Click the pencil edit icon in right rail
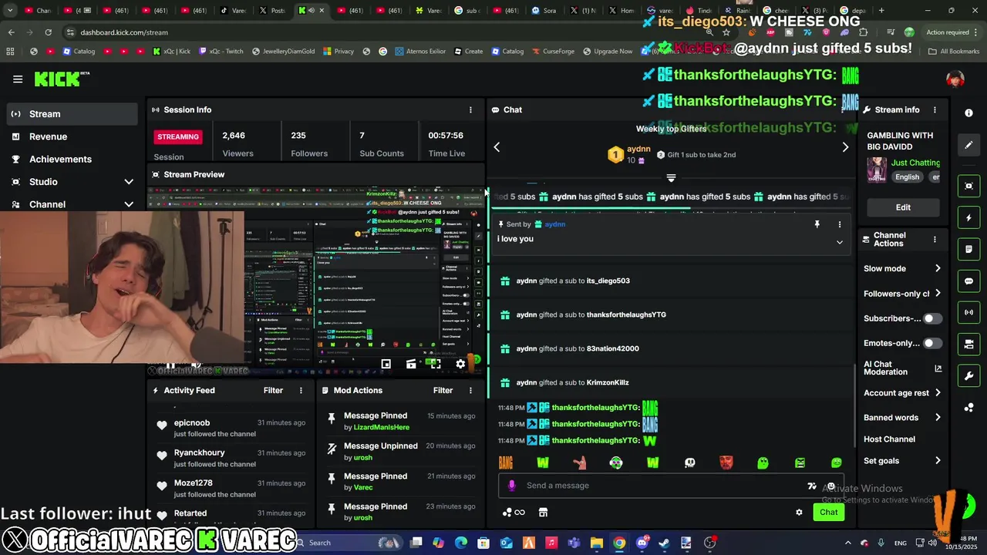 (x=968, y=145)
